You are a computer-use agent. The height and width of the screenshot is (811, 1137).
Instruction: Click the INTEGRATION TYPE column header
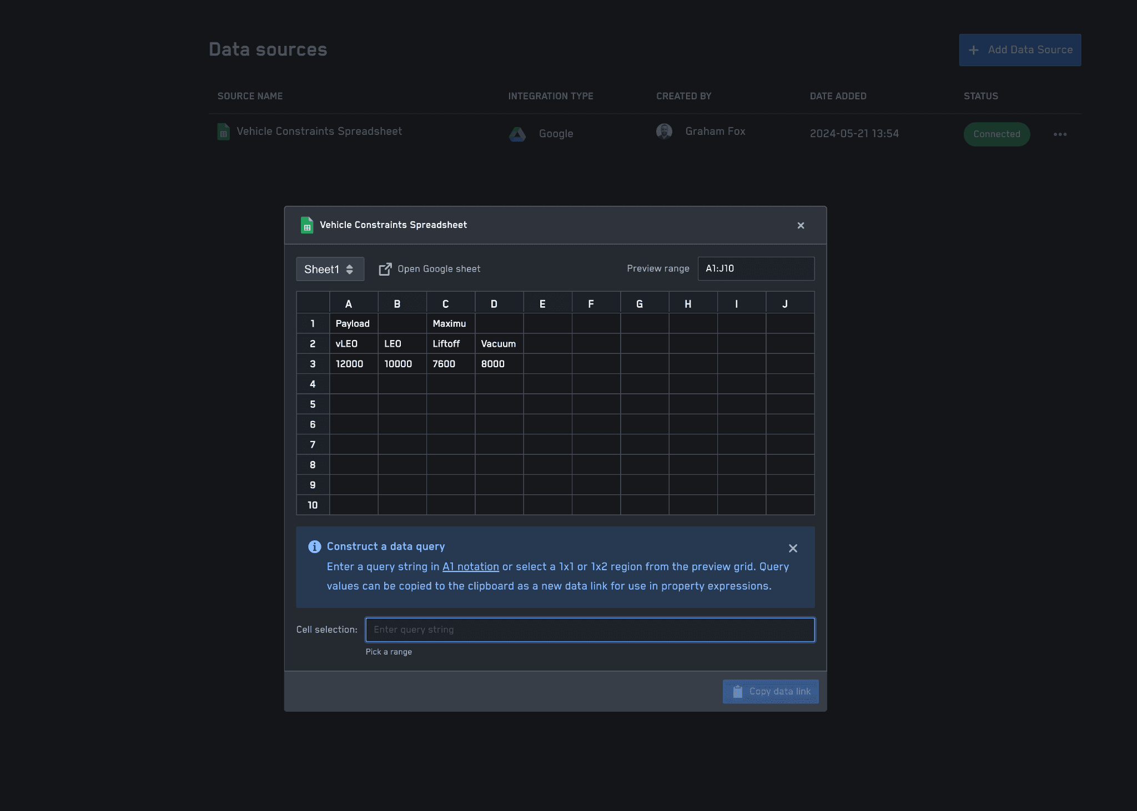click(x=551, y=96)
